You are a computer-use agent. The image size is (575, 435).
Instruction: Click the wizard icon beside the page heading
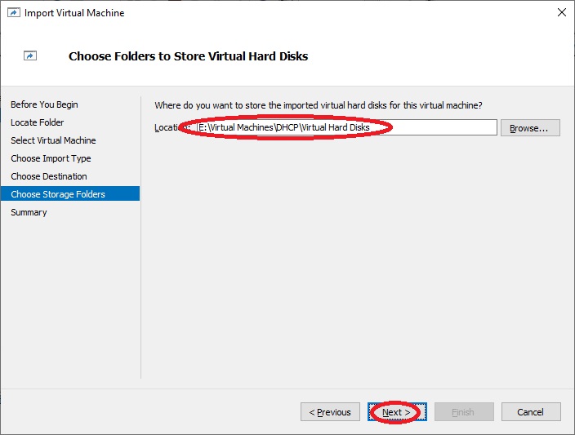coord(30,55)
